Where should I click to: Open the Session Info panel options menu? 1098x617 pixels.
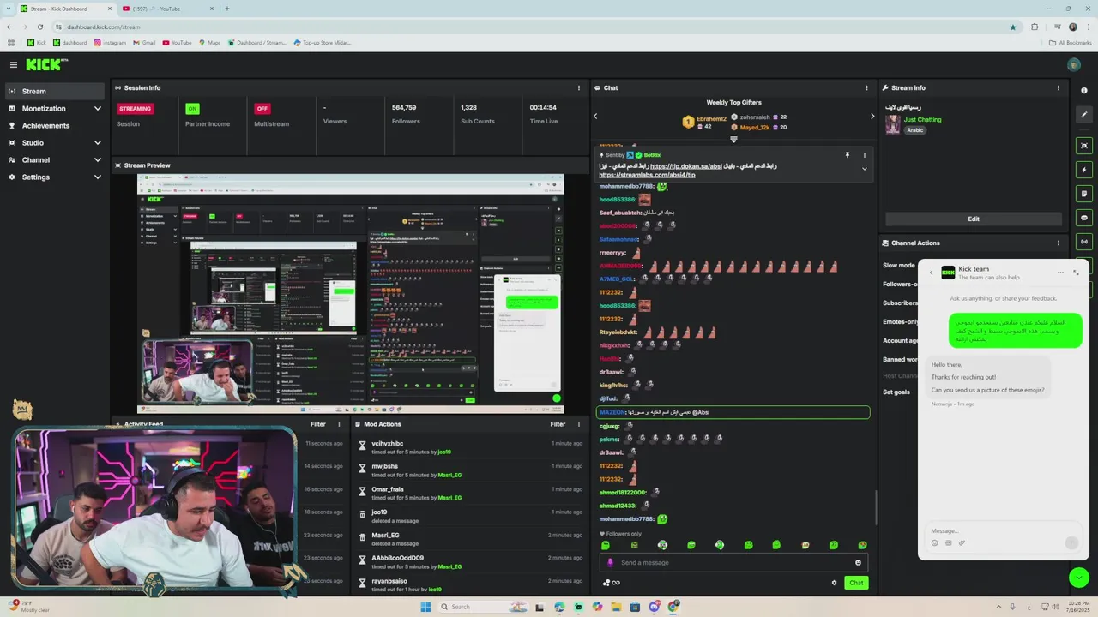tap(579, 87)
